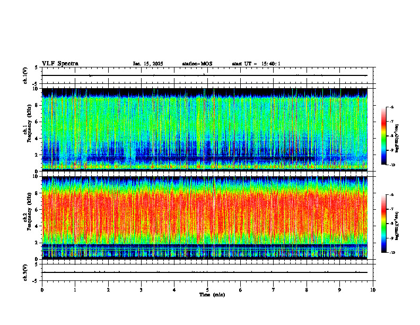
Task: Click the "-9" tick on ch.2 color bar
Action: coord(391,238)
